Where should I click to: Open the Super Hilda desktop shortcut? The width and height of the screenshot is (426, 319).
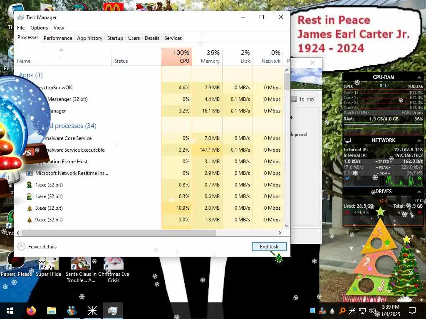click(48, 267)
